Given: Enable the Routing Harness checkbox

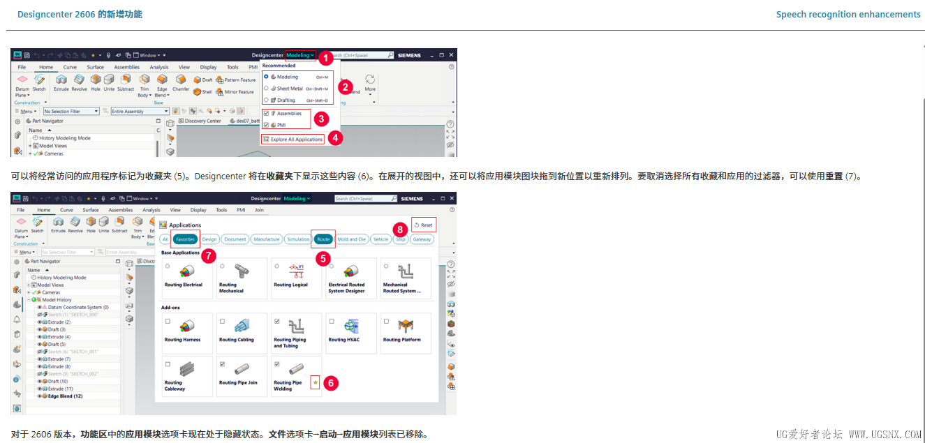Looking at the screenshot, I should [x=168, y=322].
